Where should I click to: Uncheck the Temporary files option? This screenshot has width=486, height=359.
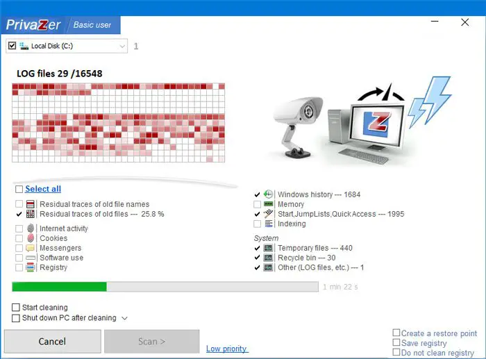pyautogui.click(x=257, y=248)
